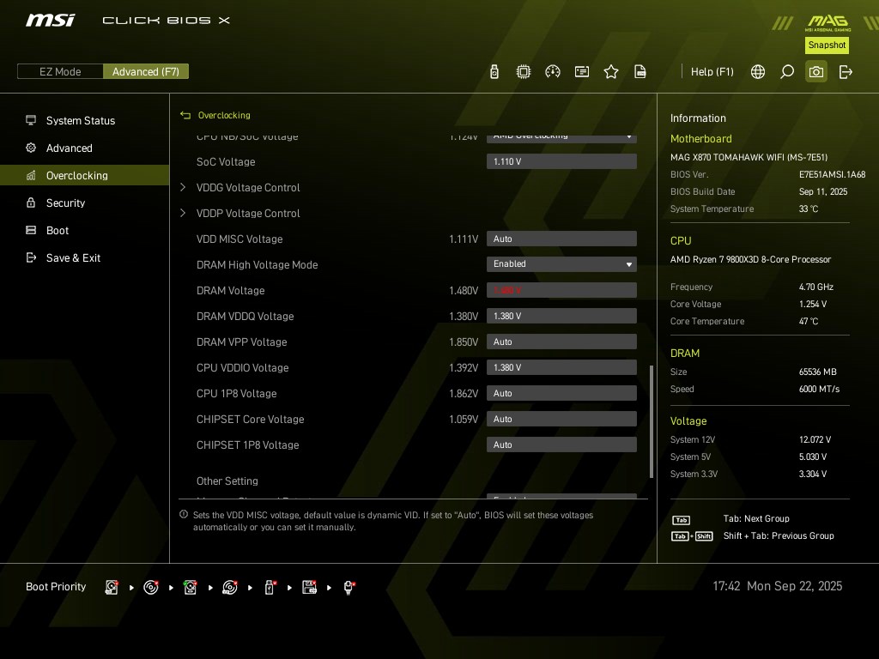Screen dimensions: 879x659
Task: Open the M-Flash USB drive icon in toolbar
Action: [494, 72]
